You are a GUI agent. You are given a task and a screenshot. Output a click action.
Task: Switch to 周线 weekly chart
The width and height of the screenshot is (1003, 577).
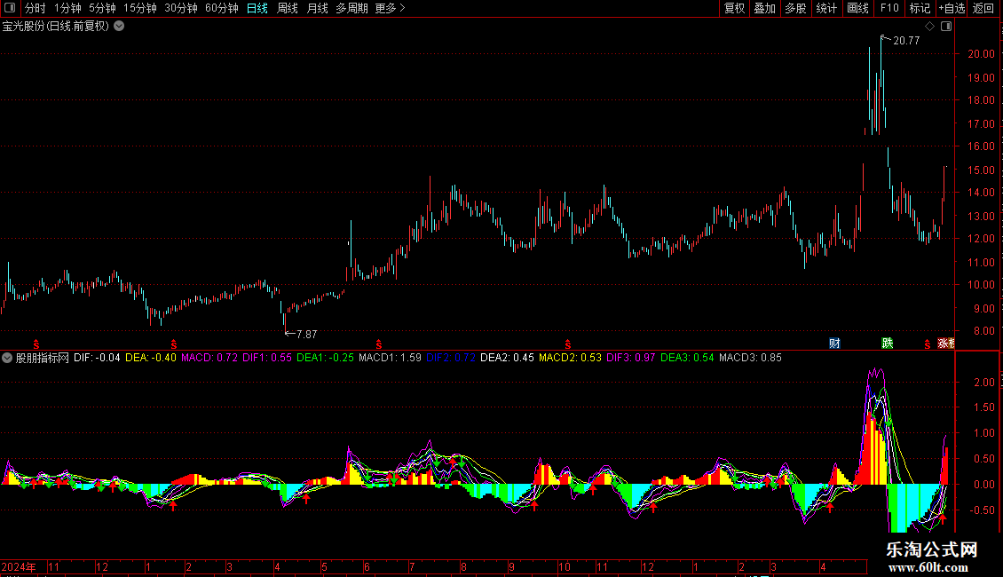click(x=288, y=8)
